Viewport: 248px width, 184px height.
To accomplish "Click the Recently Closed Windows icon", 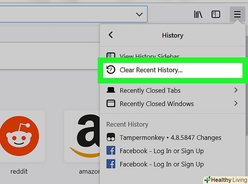I will [x=111, y=104].
